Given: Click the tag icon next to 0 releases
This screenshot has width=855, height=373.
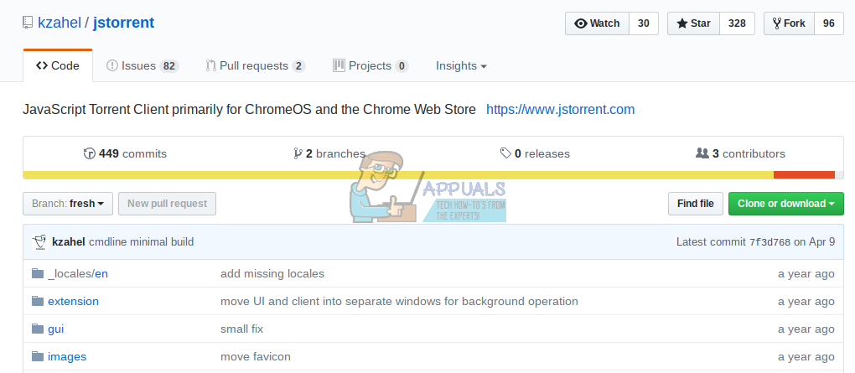Looking at the screenshot, I should click(505, 153).
